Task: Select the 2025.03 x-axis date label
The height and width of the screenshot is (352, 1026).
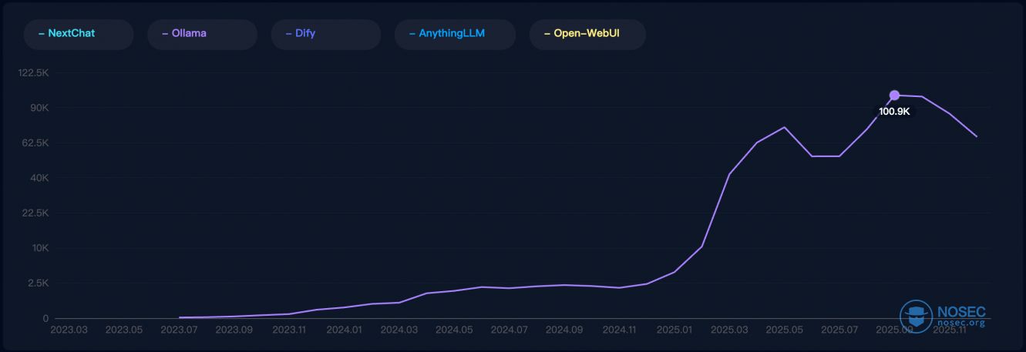Action: pyautogui.click(x=730, y=330)
